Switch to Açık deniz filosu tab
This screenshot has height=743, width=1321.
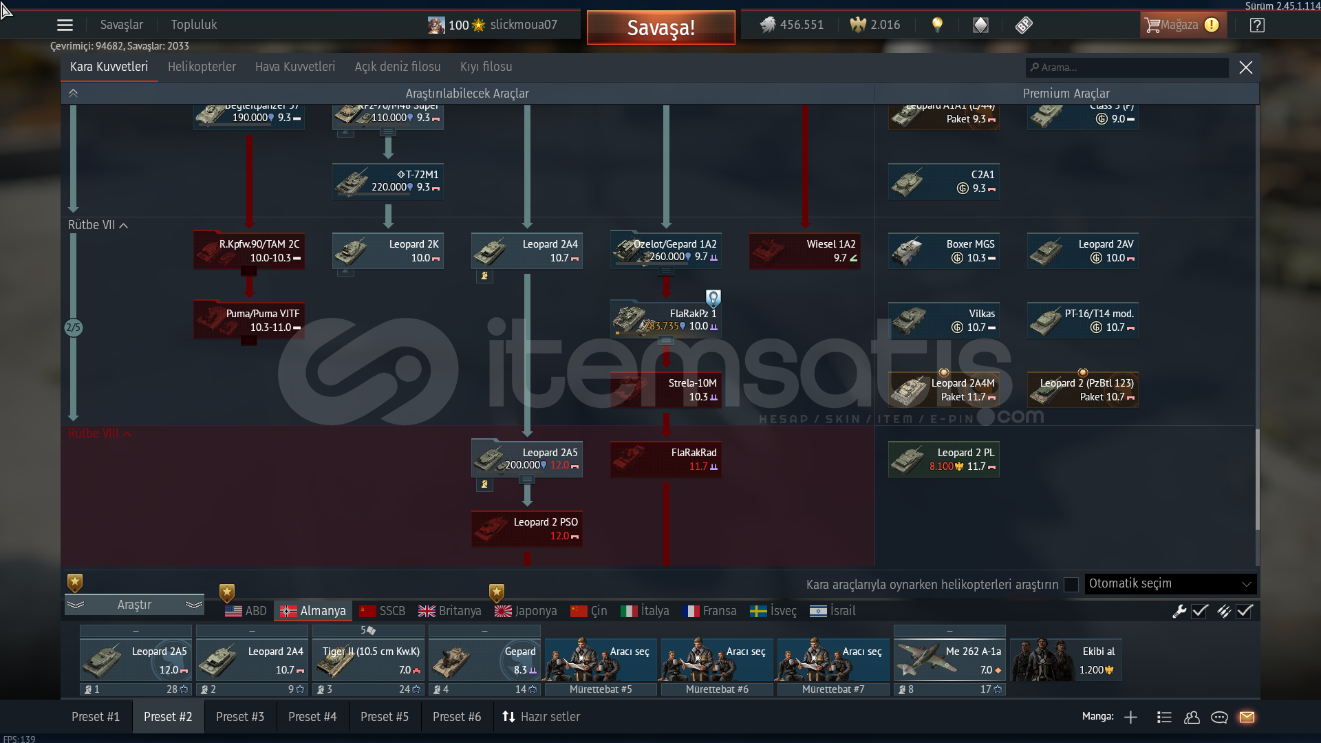(x=398, y=67)
